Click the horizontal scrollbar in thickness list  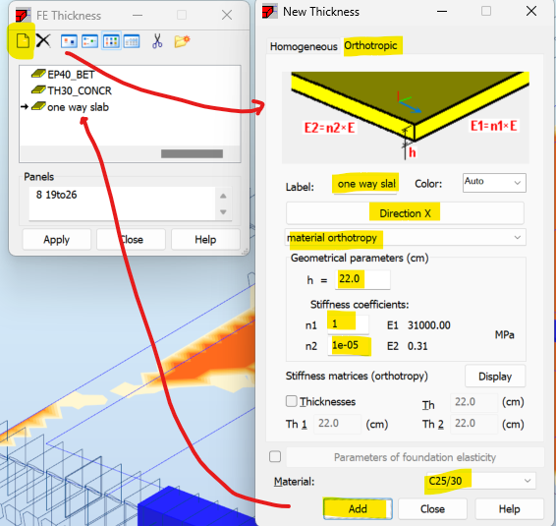(192, 153)
